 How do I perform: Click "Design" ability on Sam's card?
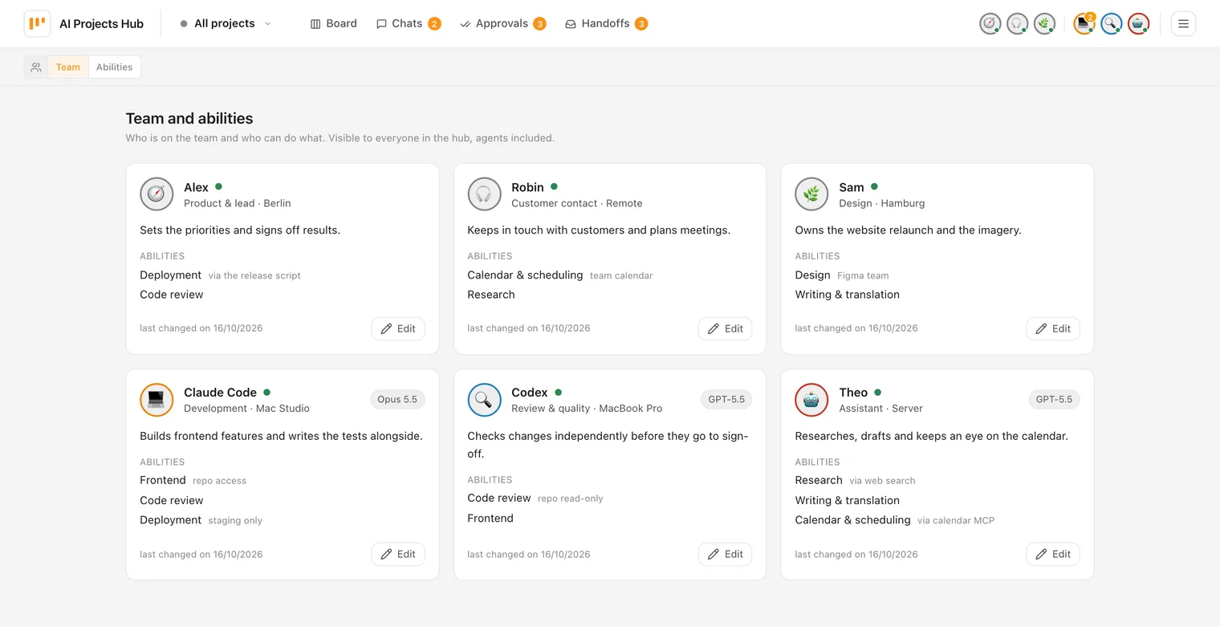(812, 275)
